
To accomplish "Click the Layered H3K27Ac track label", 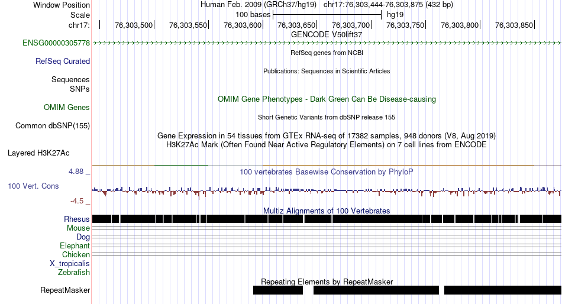I will [x=38, y=153].
